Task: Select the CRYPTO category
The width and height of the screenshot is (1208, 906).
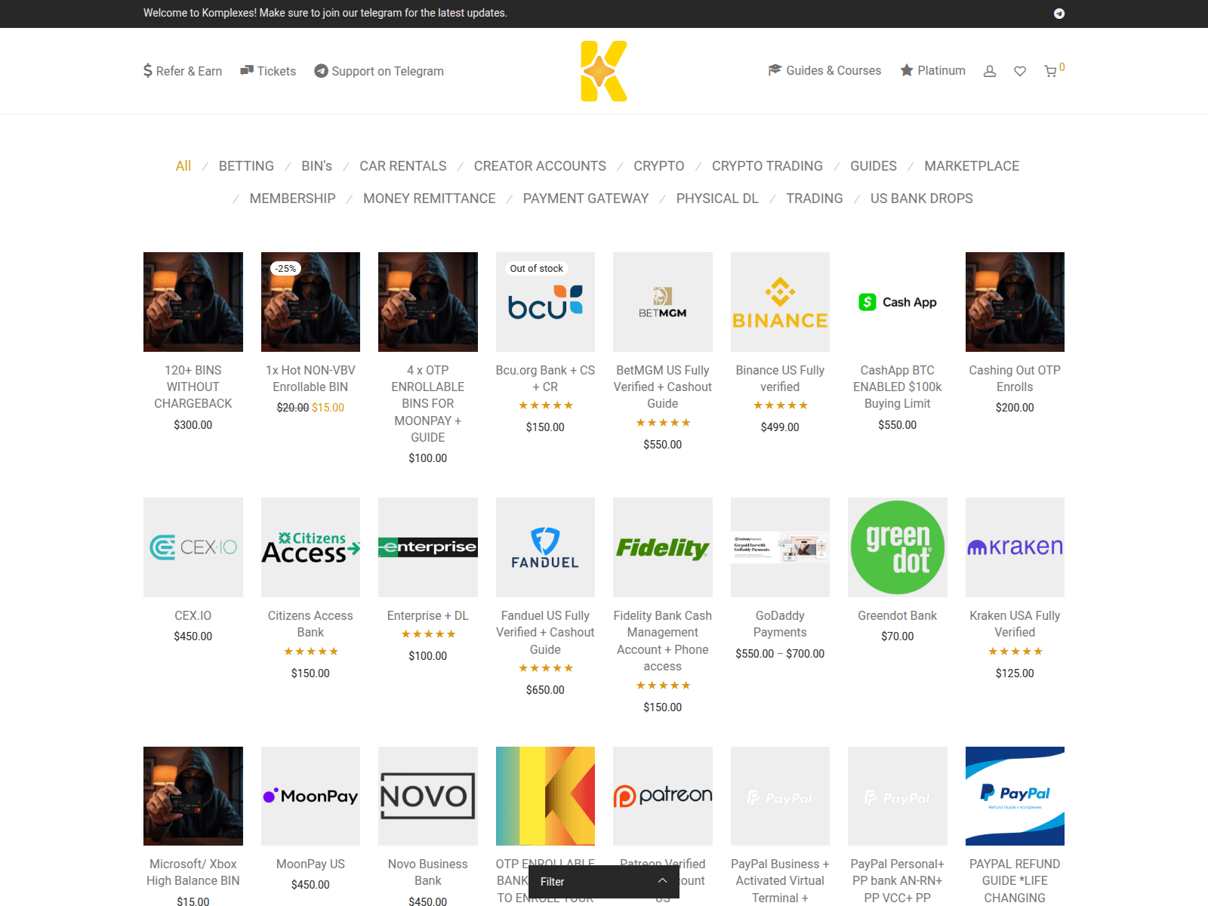Action: click(659, 166)
